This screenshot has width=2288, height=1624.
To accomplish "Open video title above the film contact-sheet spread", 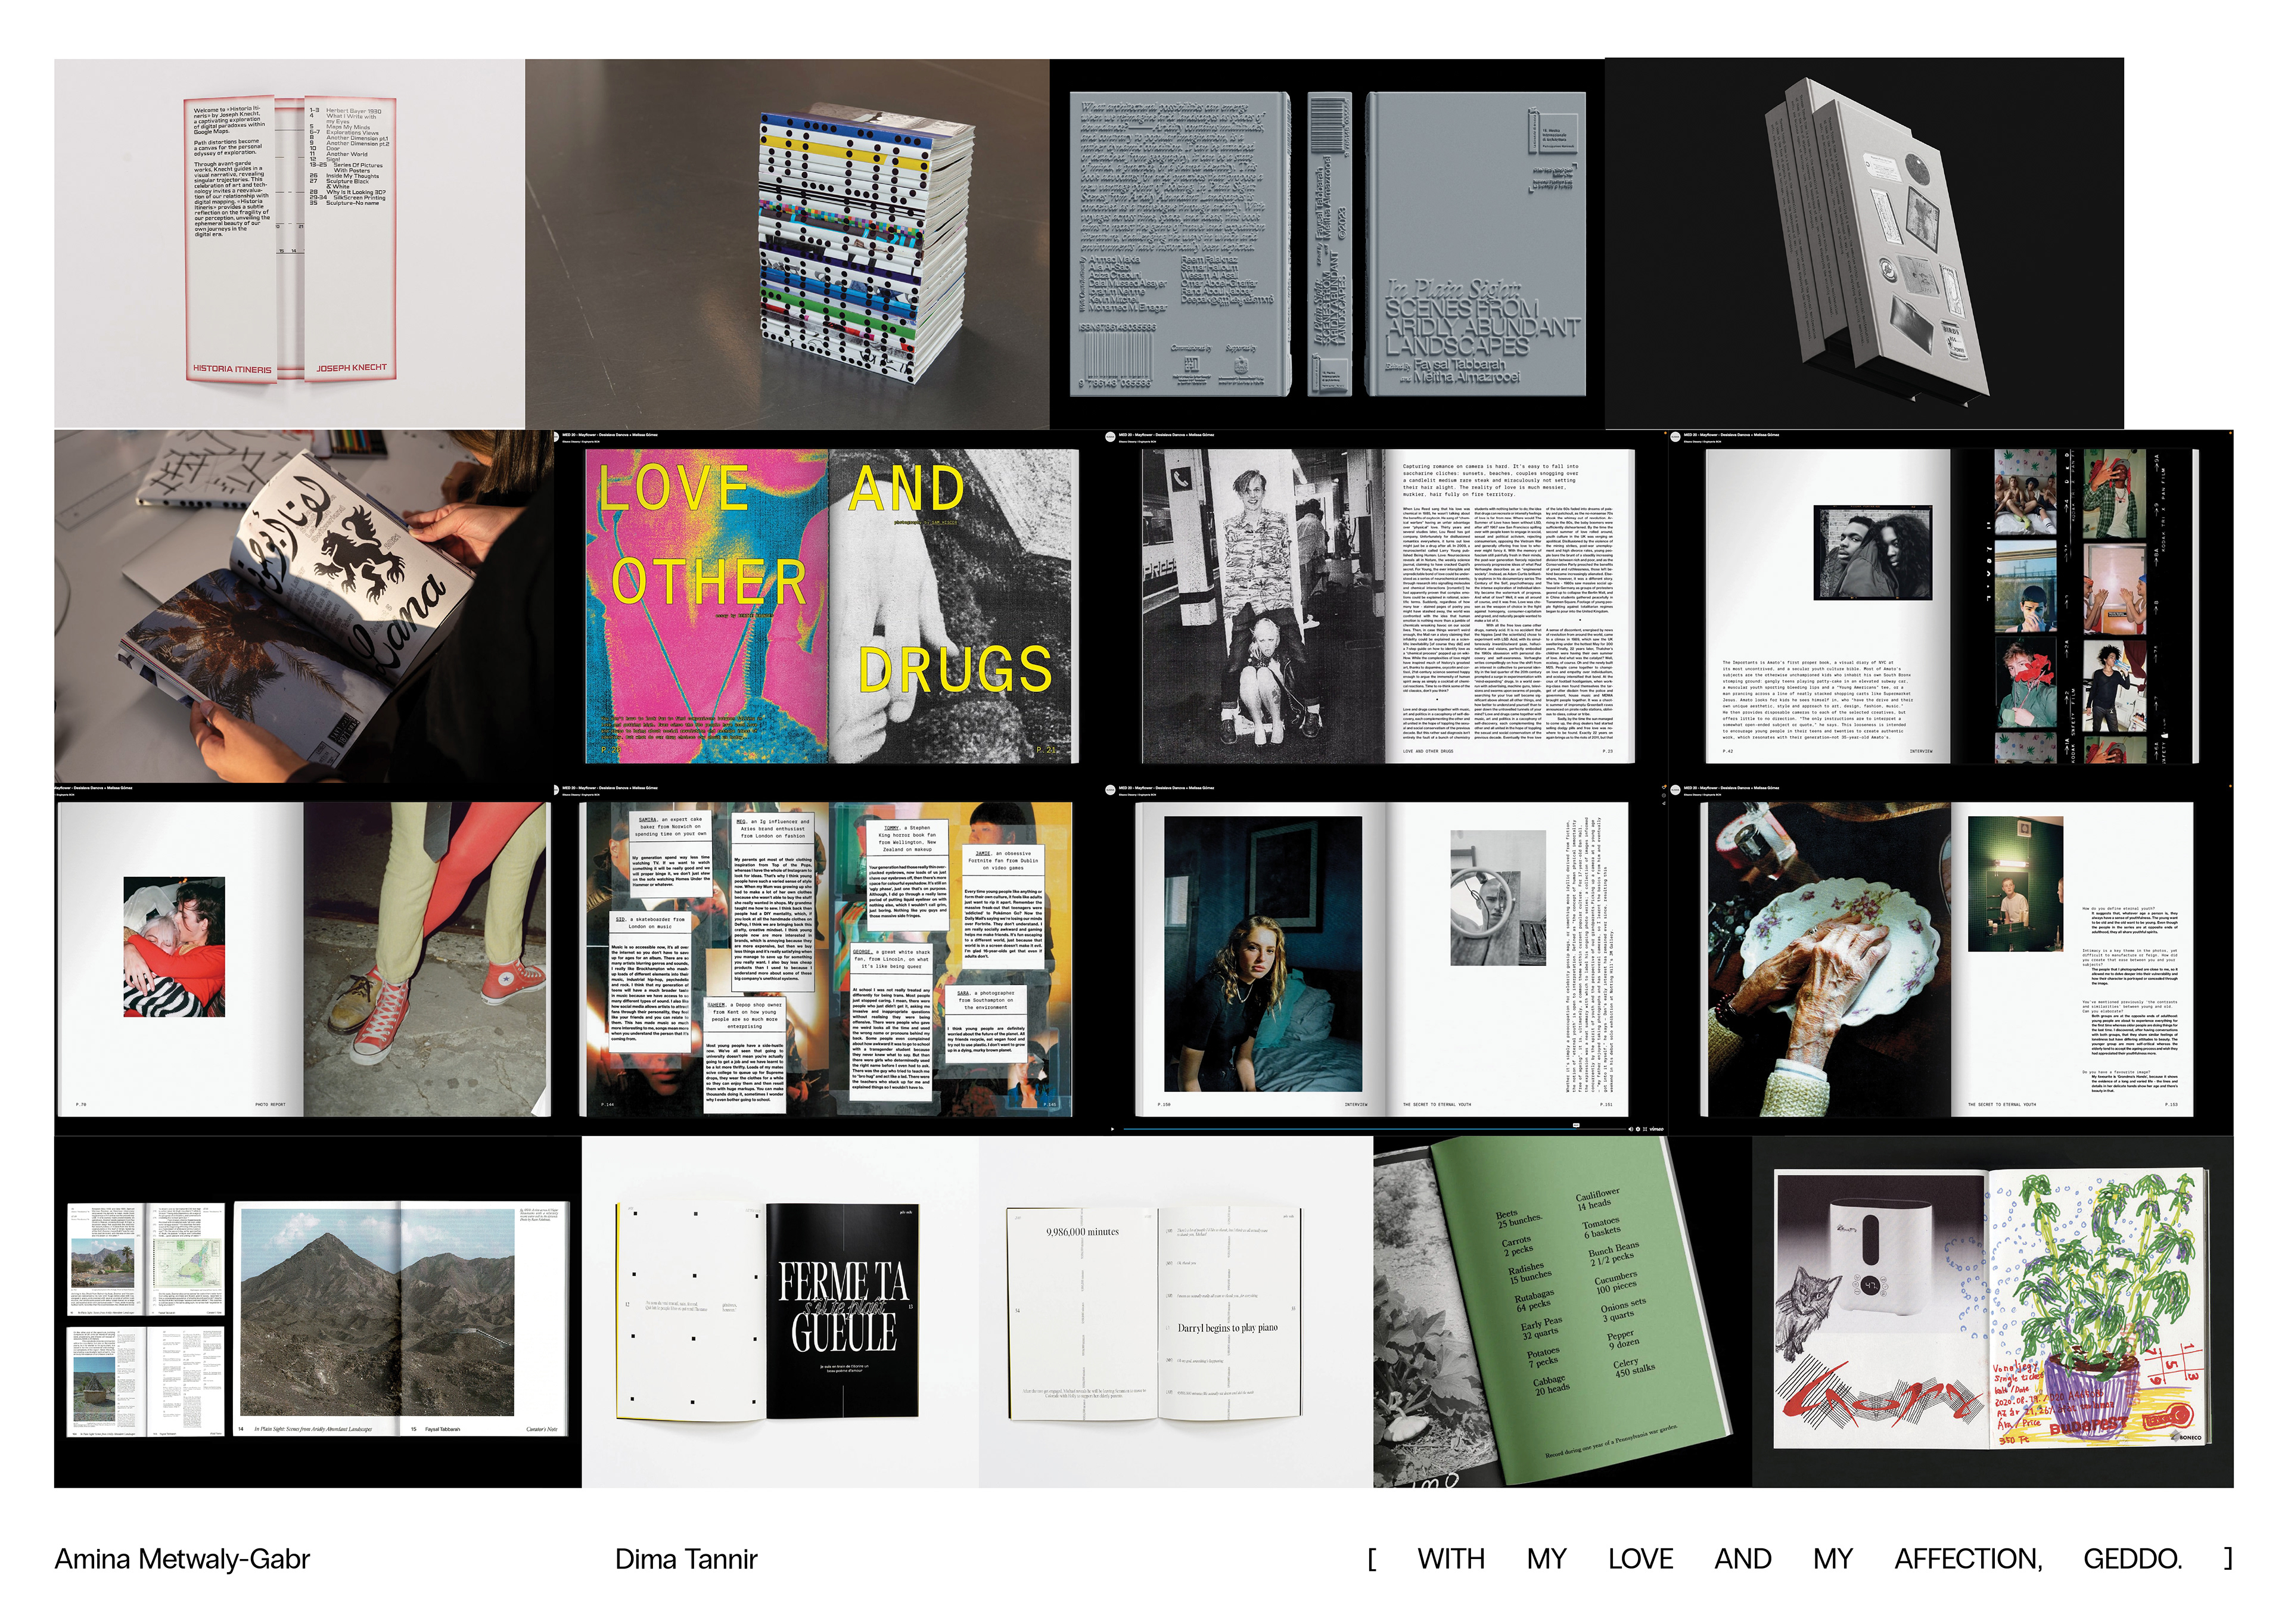I will tap(1731, 435).
